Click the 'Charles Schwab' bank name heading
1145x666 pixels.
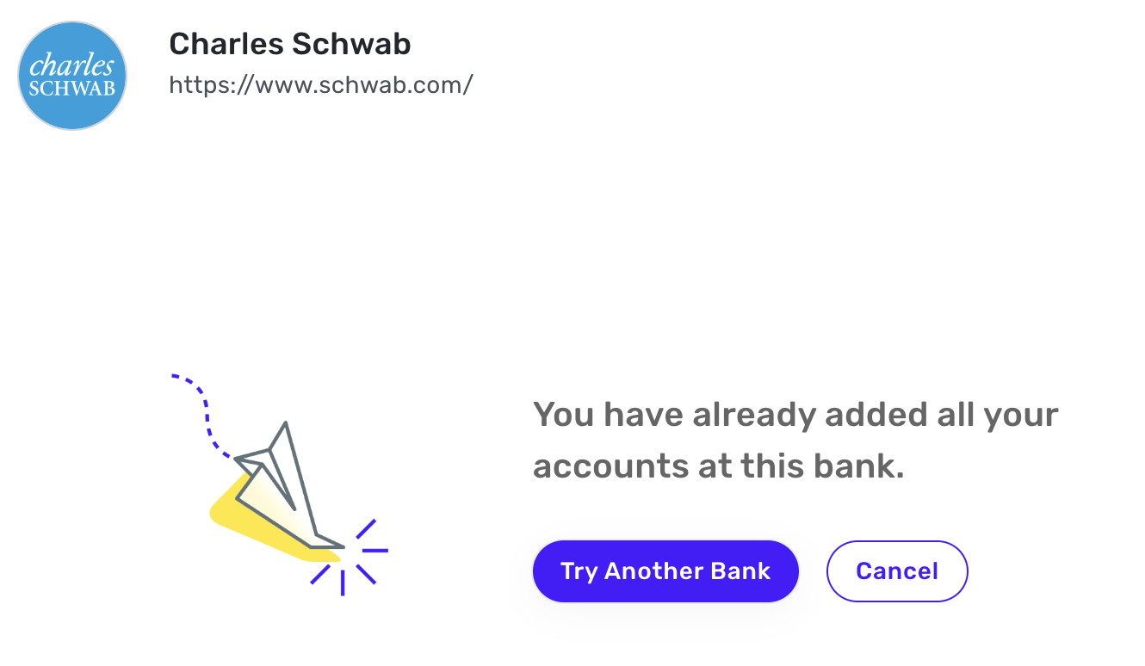pyautogui.click(x=290, y=44)
